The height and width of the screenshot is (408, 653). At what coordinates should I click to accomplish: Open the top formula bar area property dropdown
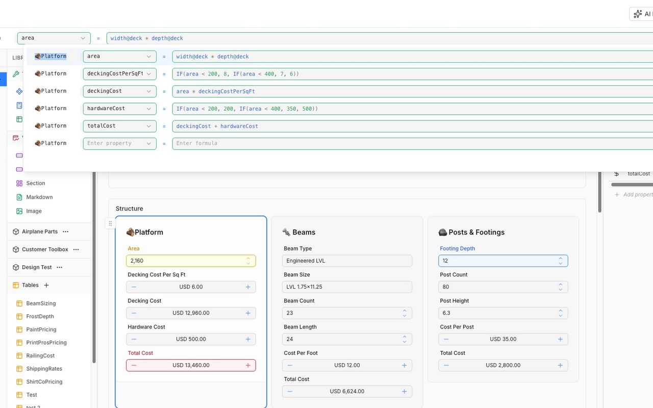[x=54, y=38]
